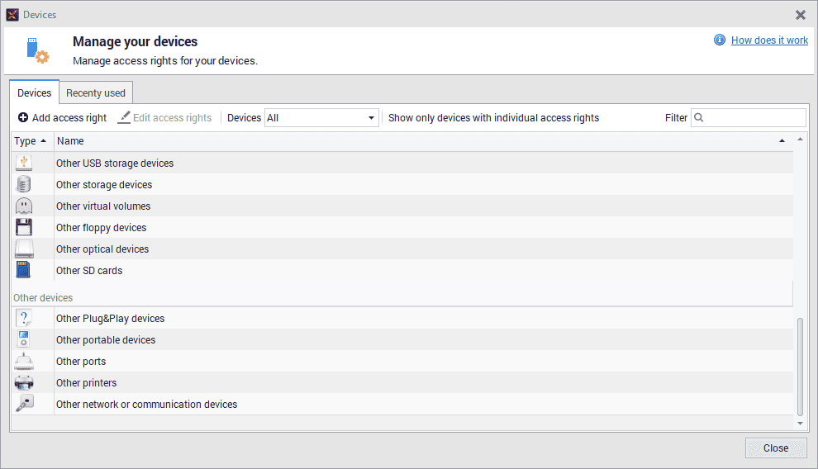Open the How does it work link
The width and height of the screenshot is (818, 469).
coord(769,40)
